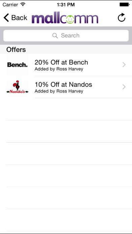132x234 pixels.
Task: Go back using the Back chevron
Action: tap(6, 17)
